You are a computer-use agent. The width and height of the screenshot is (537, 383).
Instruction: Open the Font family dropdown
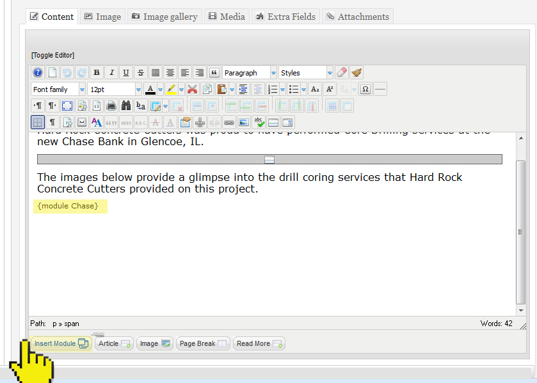pos(58,90)
